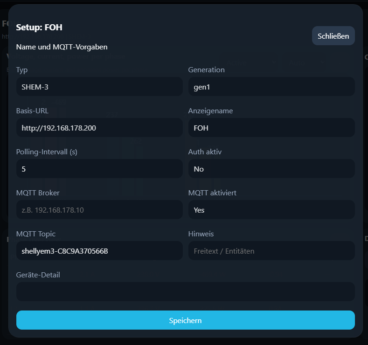The width and height of the screenshot is (368, 345).
Task: Click the "Name und MQTT-Vorgaben" heading
Action: 62,47
